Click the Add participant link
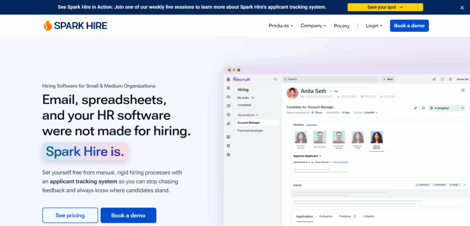Viewport: 470px width, 226px height. click(340, 162)
